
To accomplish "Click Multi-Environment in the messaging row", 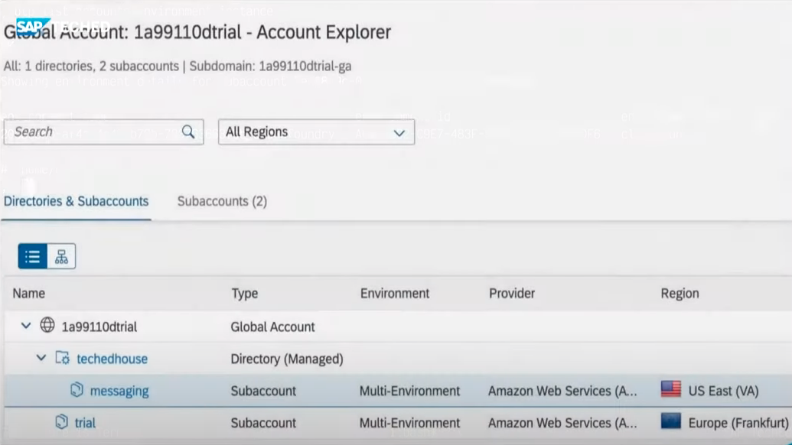I will tap(409, 391).
